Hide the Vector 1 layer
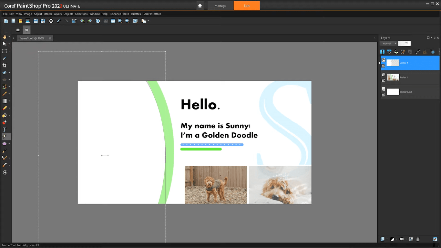 383,66
